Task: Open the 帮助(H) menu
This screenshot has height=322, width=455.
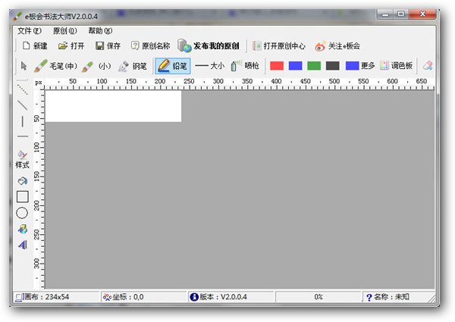Action: (100, 31)
